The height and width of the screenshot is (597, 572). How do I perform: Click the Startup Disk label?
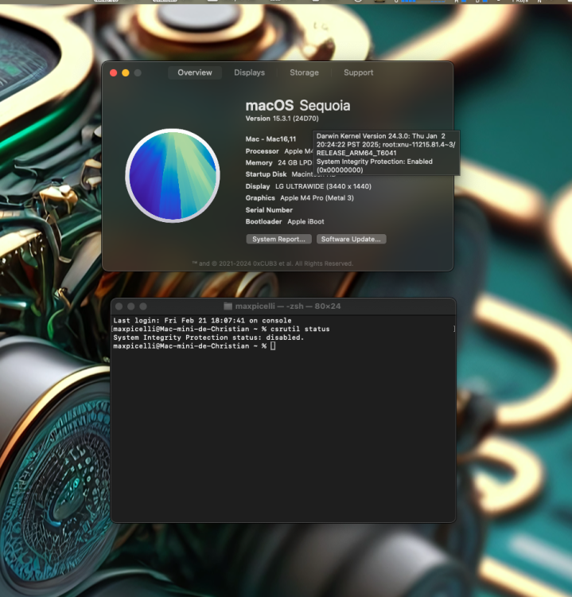(266, 174)
